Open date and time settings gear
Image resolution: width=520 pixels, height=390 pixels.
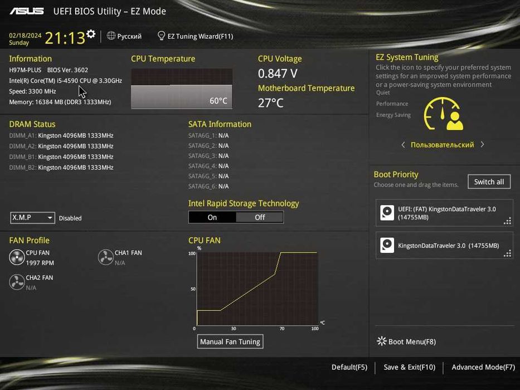click(91, 34)
